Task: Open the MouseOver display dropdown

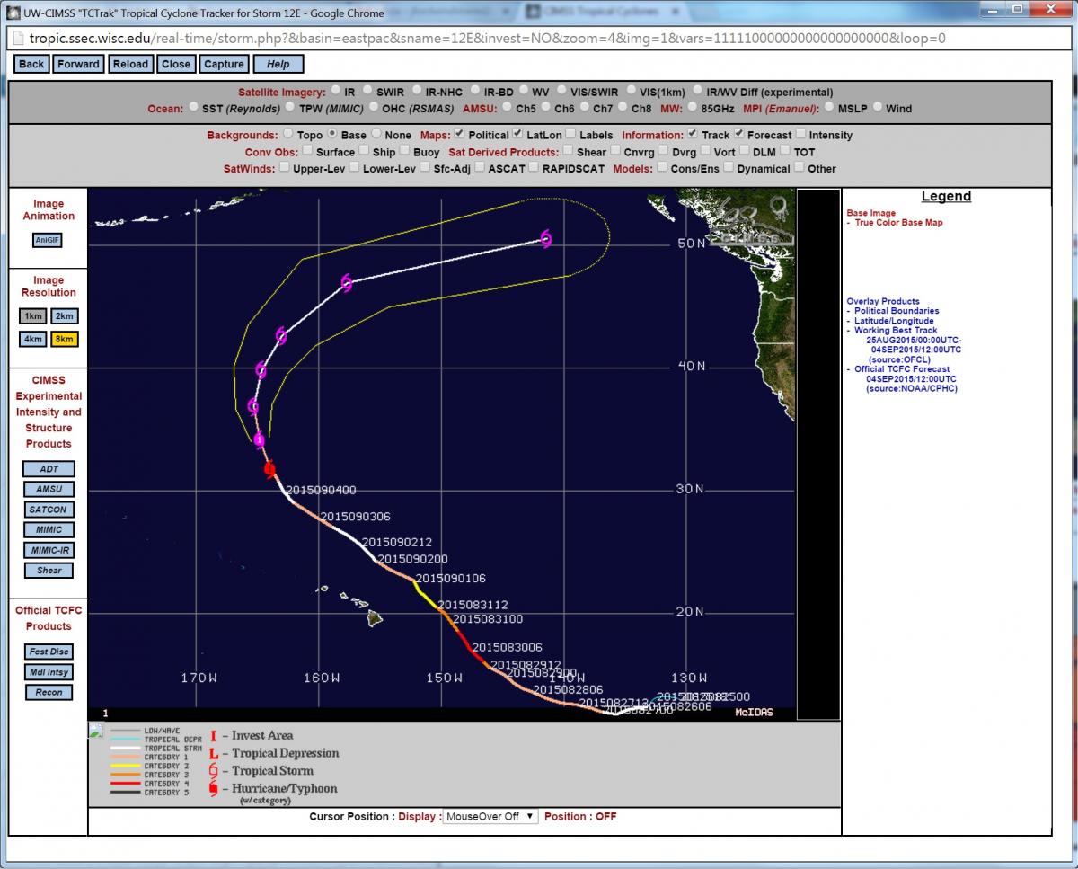Action: [490, 817]
